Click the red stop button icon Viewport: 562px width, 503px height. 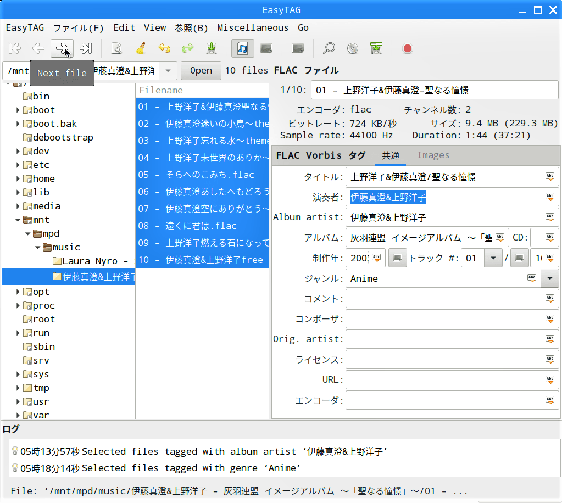coord(407,48)
